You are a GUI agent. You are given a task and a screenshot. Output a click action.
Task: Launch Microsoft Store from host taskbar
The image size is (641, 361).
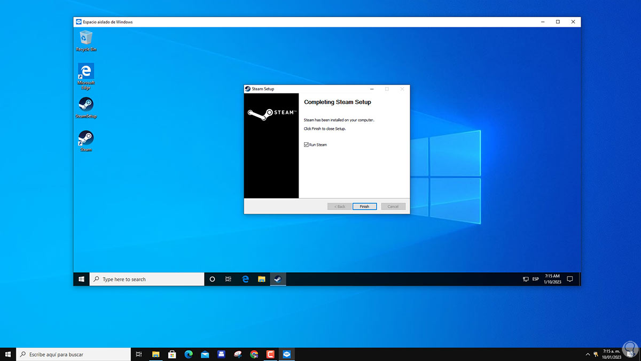172,354
